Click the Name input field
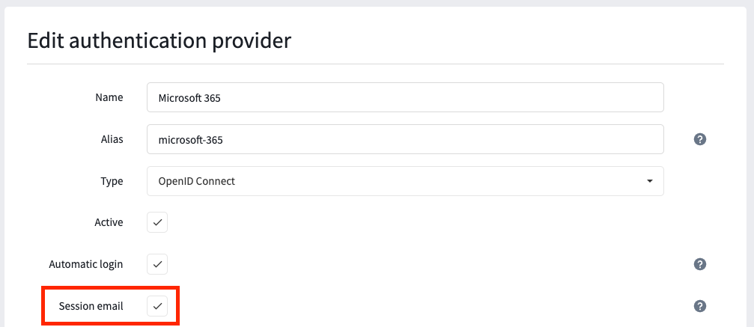Image resolution: width=754 pixels, height=327 pixels. [x=405, y=97]
